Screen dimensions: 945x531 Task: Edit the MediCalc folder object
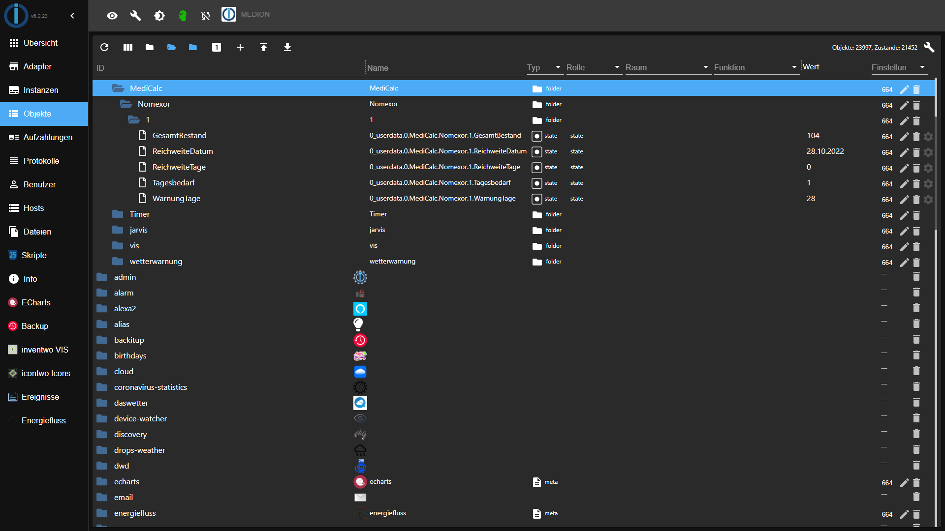coord(904,89)
